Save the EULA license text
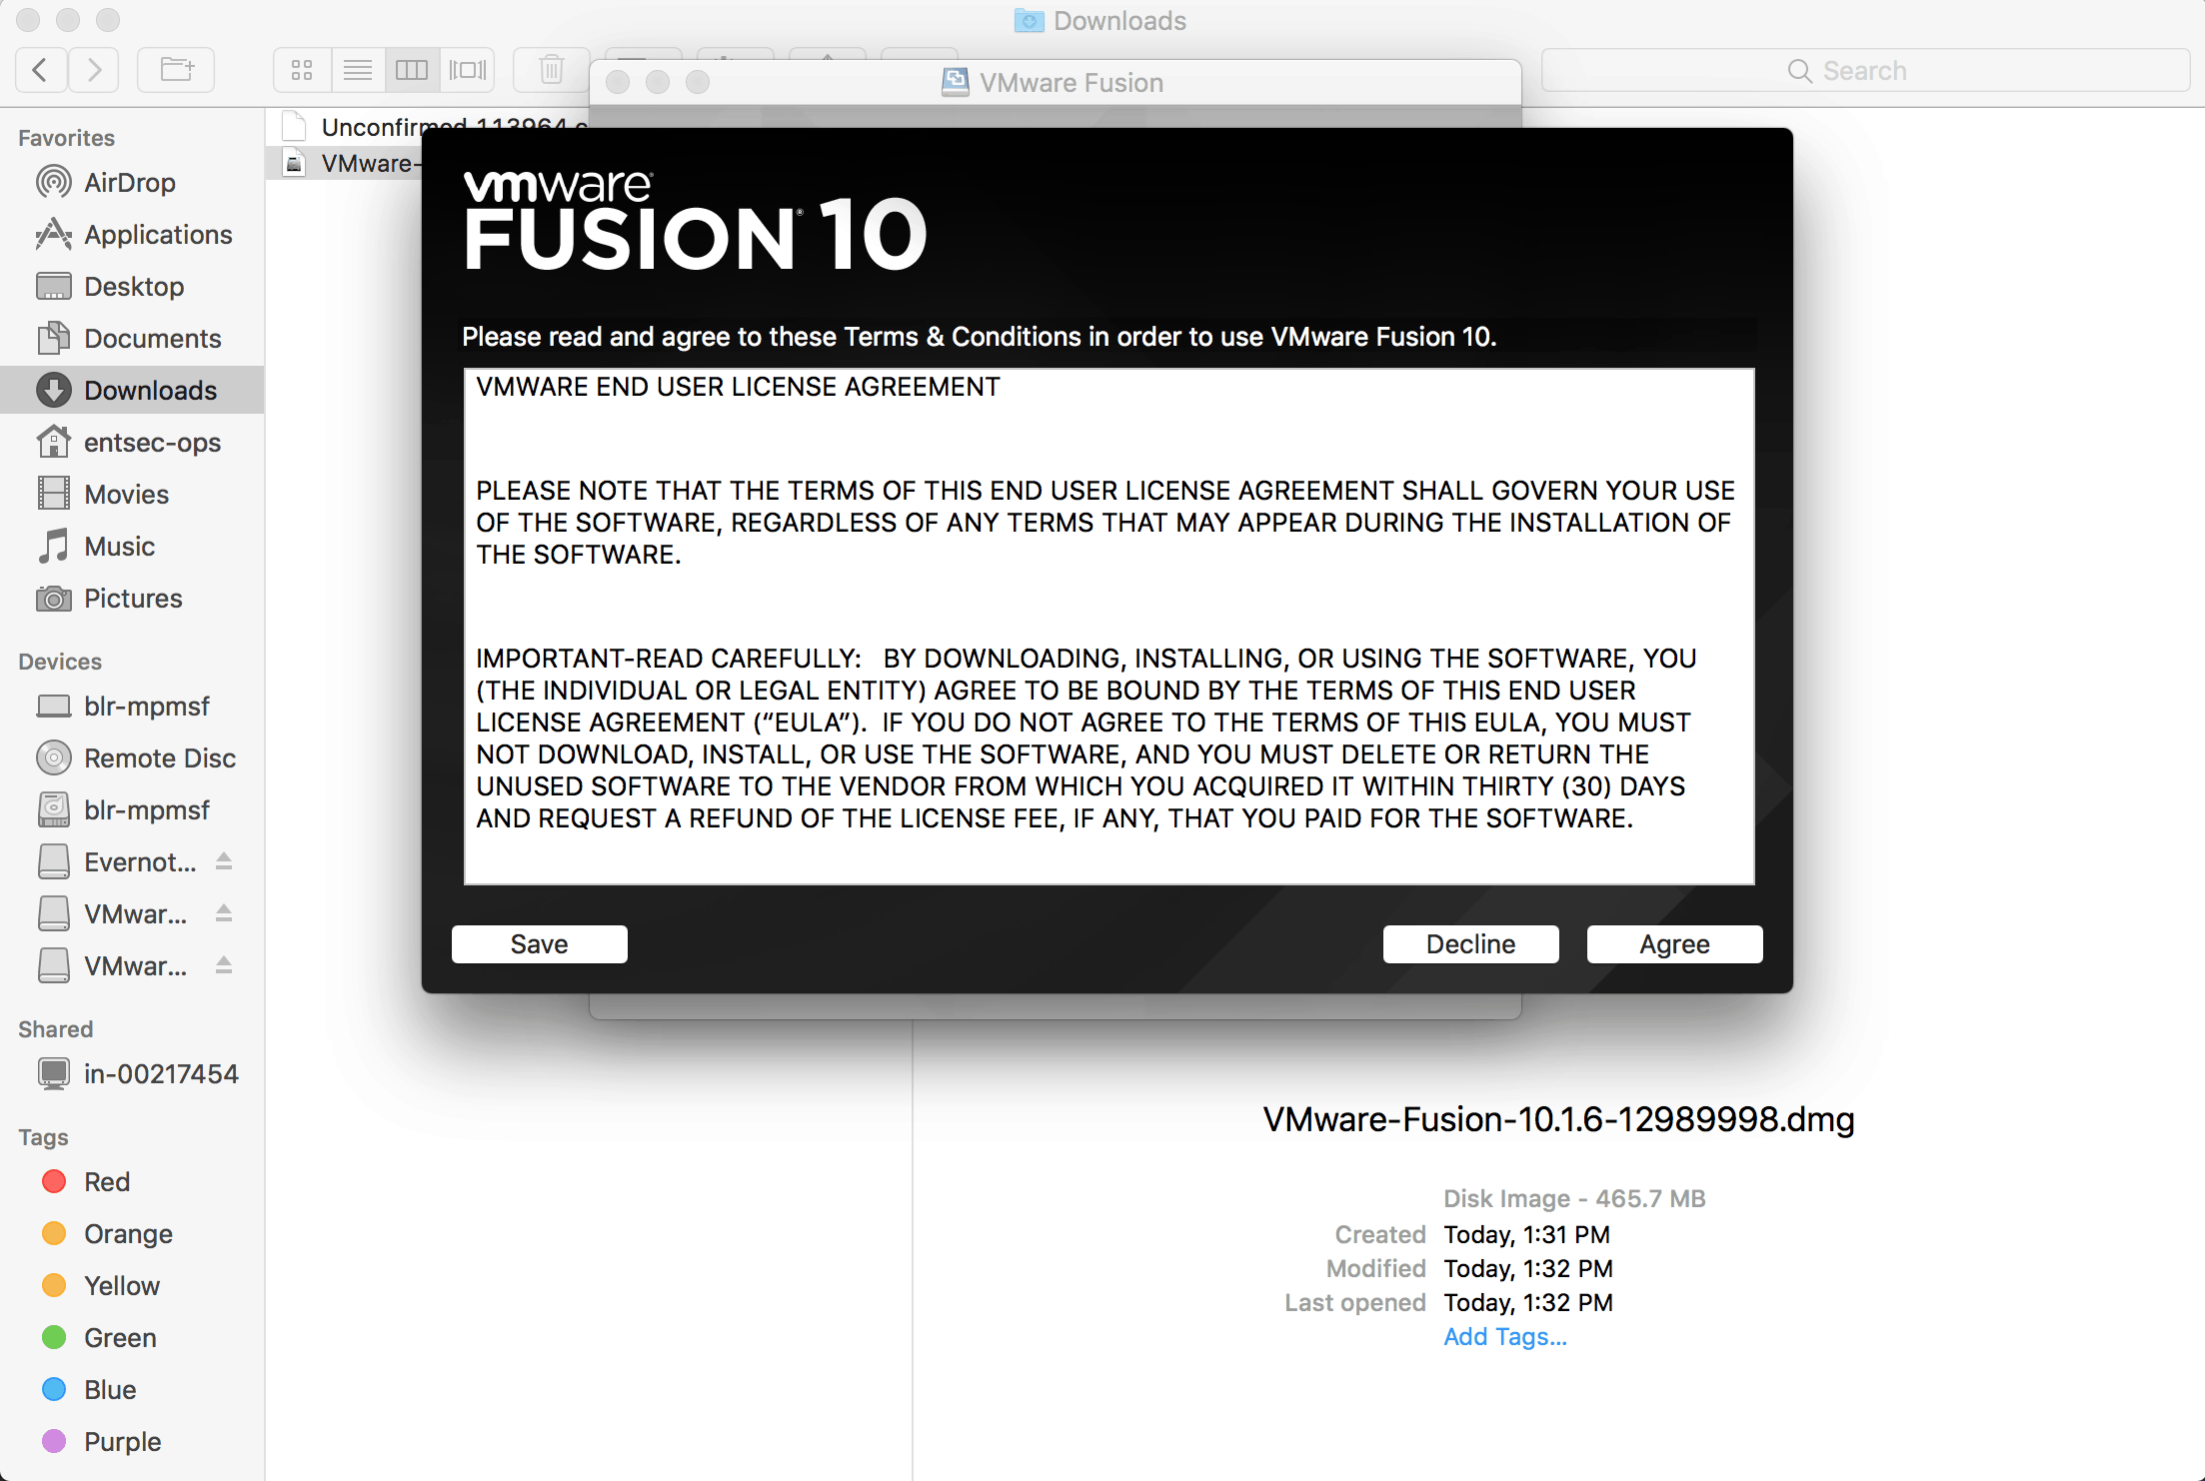The image size is (2205, 1481). click(x=539, y=942)
